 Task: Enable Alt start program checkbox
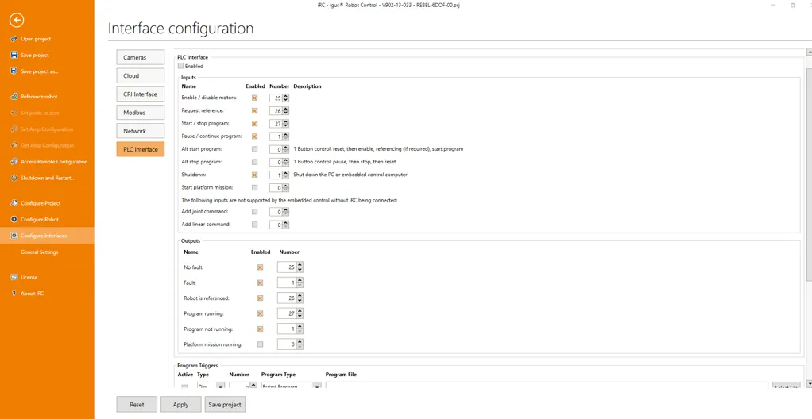(254, 149)
